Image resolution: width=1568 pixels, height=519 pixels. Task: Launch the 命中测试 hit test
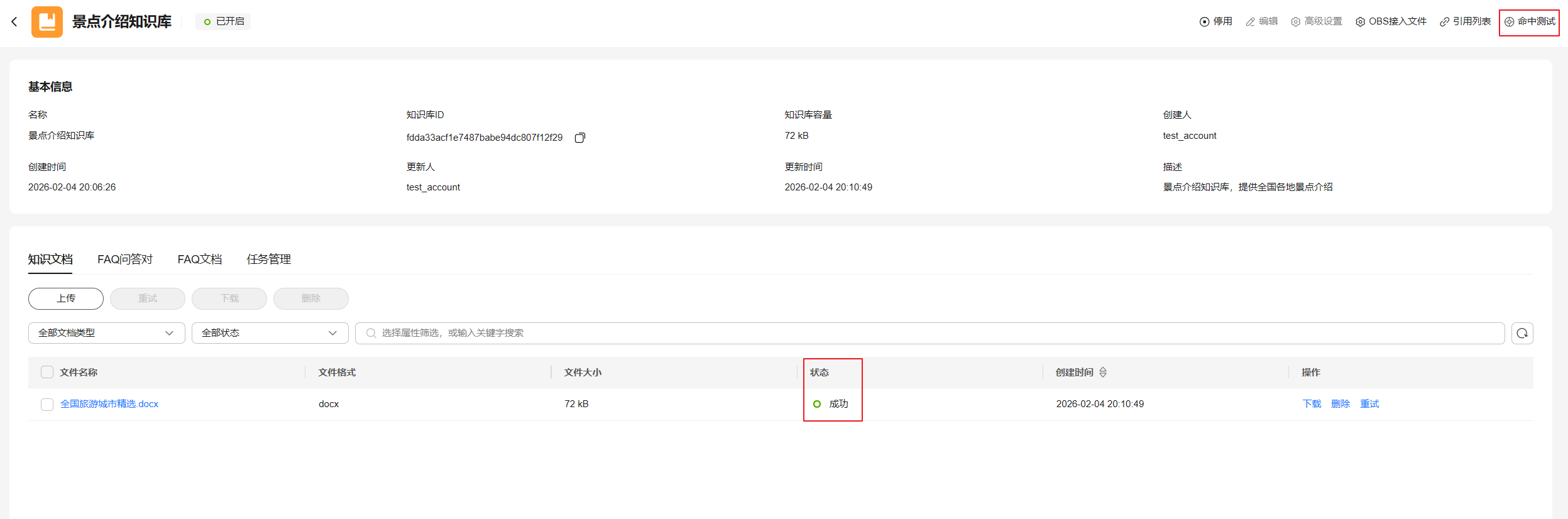click(1529, 22)
